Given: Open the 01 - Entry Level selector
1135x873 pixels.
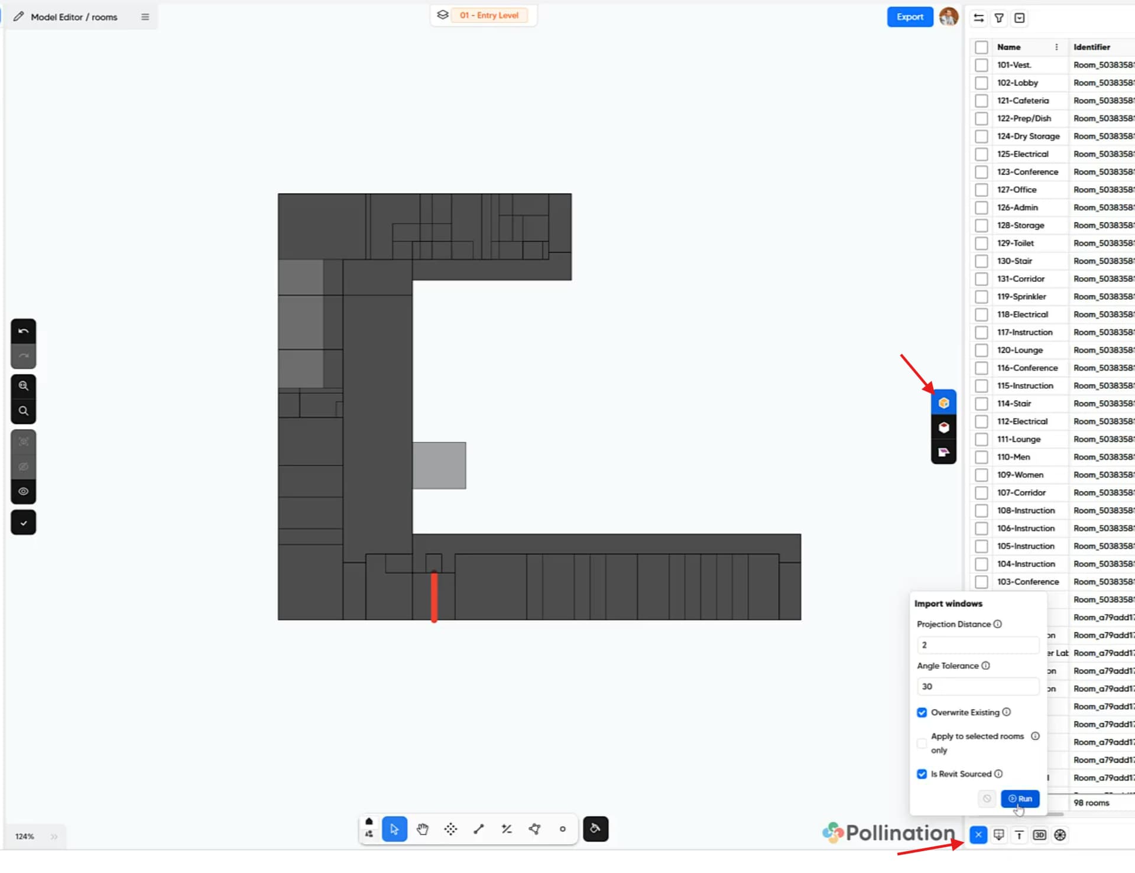Looking at the screenshot, I should pos(488,15).
